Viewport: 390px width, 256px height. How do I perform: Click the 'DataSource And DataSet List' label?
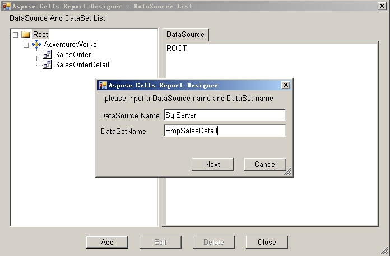57,18
